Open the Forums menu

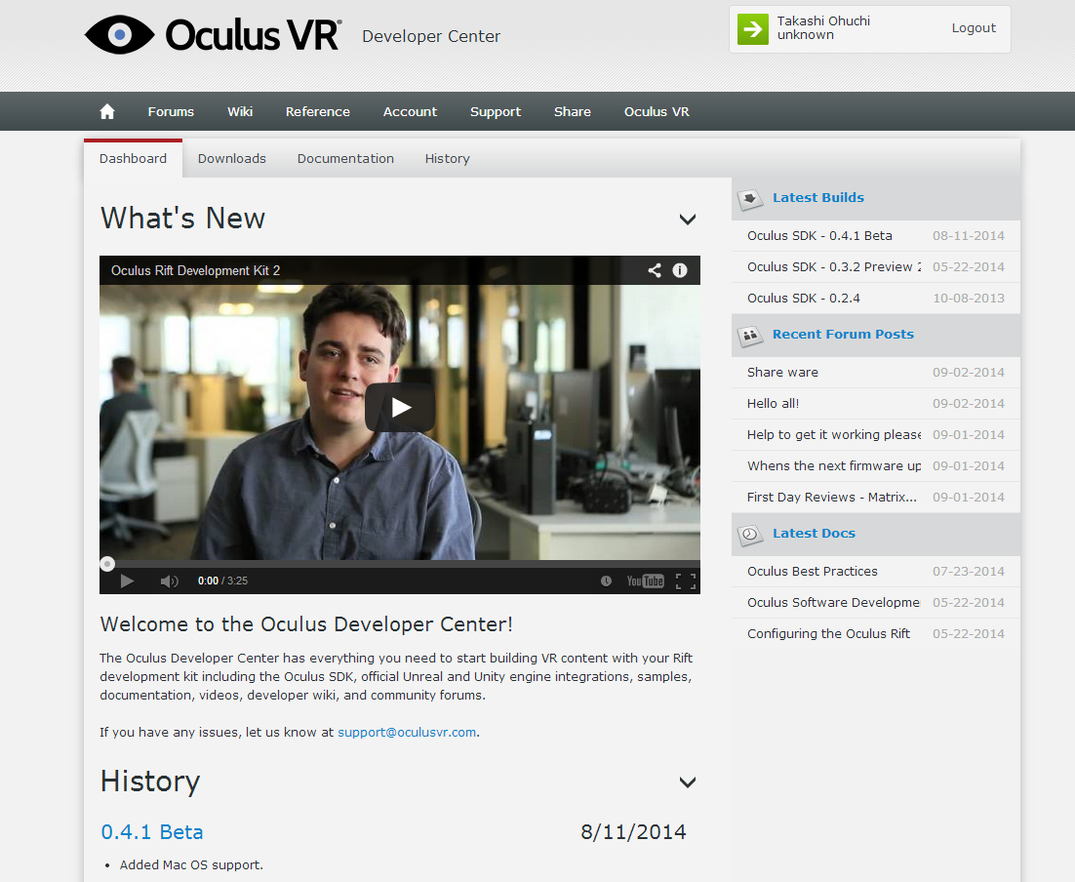click(171, 112)
